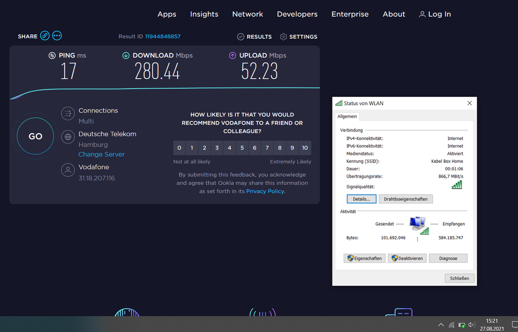Show hidden tray icons chevron
Screen dimensions: 518x332
(441, 325)
